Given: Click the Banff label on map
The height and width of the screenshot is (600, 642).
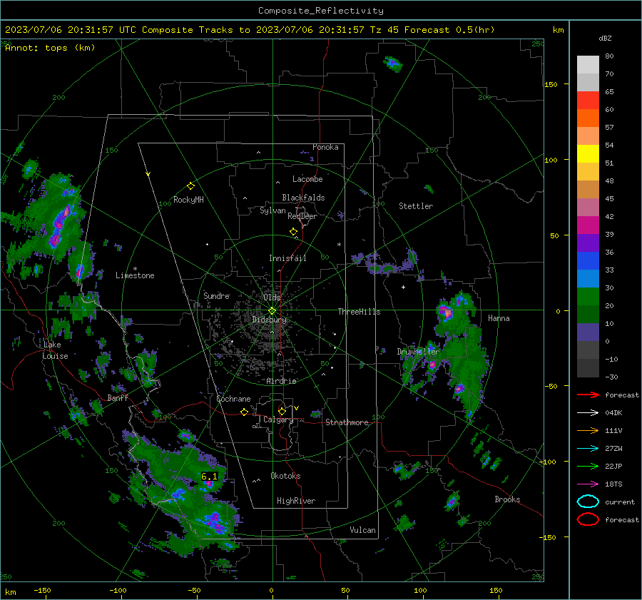Looking at the screenshot, I should [118, 398].
